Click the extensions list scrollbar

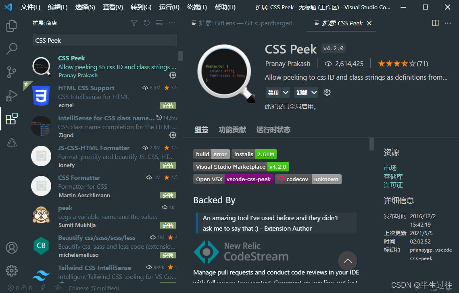click(x=181, y=56)
